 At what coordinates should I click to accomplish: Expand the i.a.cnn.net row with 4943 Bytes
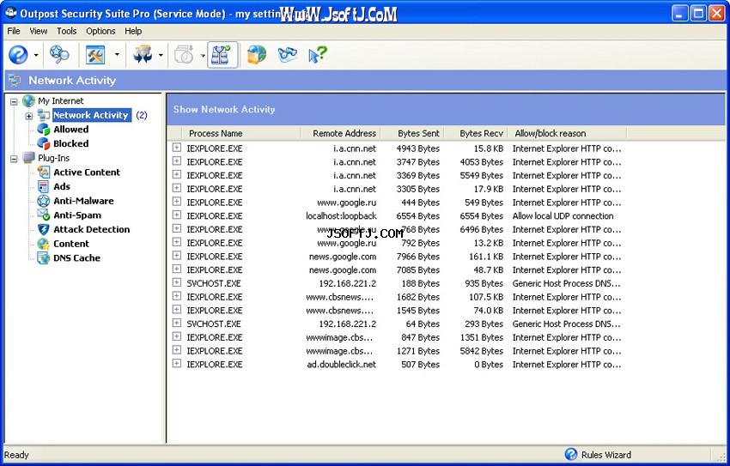click(176, 148)
